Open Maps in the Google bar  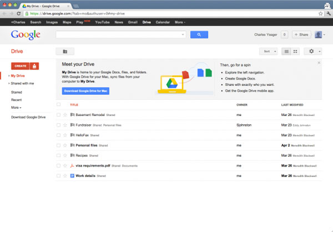point(67,22)
